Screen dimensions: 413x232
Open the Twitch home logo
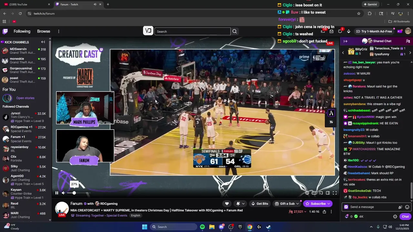click(5, 31)
